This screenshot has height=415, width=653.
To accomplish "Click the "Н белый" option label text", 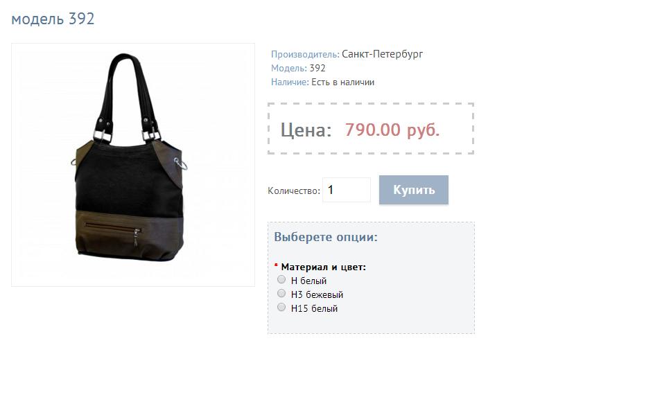I will 308,281.
